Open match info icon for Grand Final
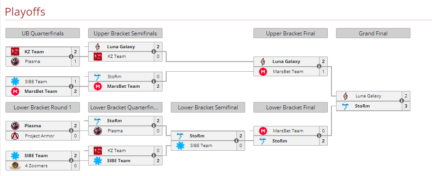This screenshot has height=176, width=432. tap(402, 101)
